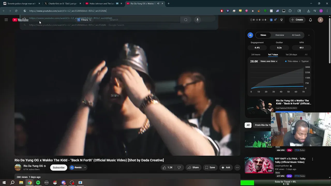
Task: Click the green download arrow extension
Action: (x=265, y=11)
